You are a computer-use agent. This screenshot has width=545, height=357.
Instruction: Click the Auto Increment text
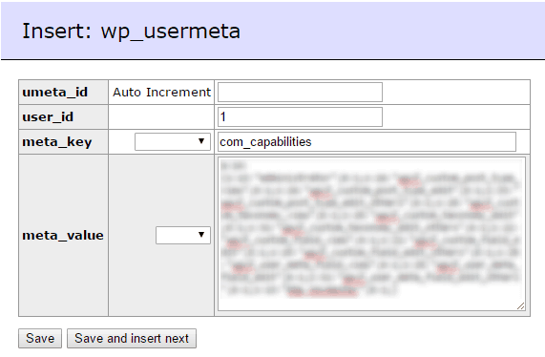pos(161,93)
